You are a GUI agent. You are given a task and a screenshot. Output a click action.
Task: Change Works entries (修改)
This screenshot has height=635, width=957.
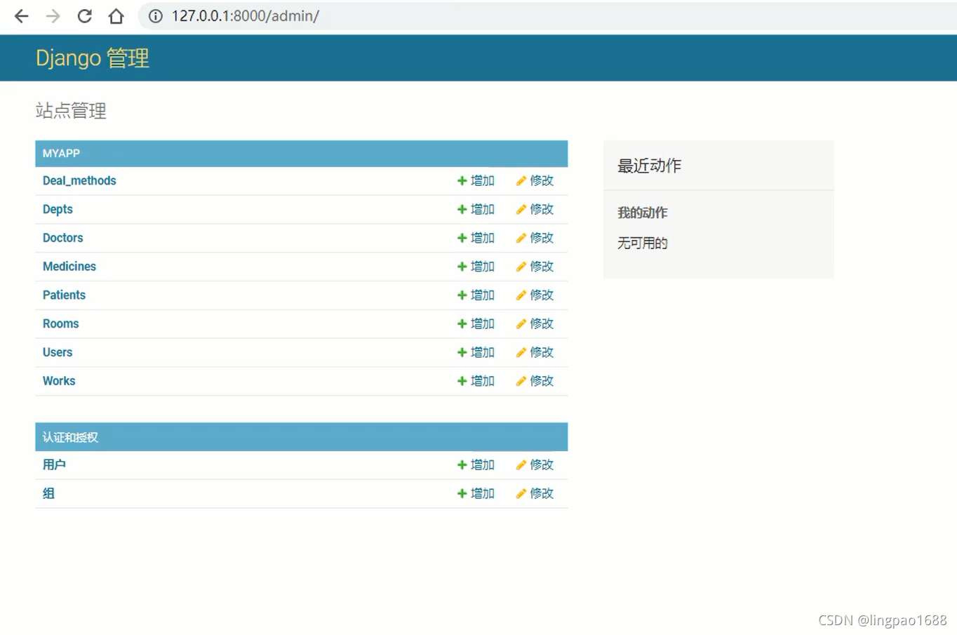pyautogui.click(x=535, y=381)
